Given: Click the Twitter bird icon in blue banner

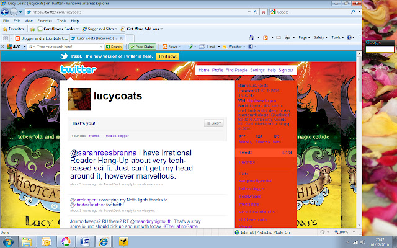Looking at the screenshot, I should click(65, 56).
